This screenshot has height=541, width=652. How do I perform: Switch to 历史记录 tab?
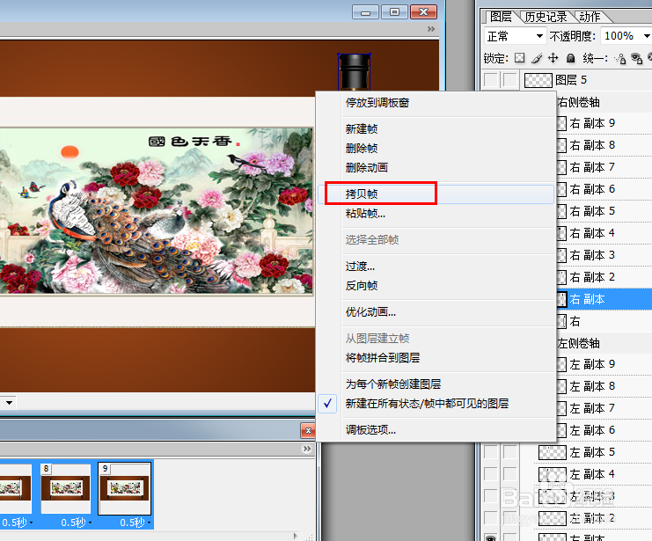pos(546,17)
